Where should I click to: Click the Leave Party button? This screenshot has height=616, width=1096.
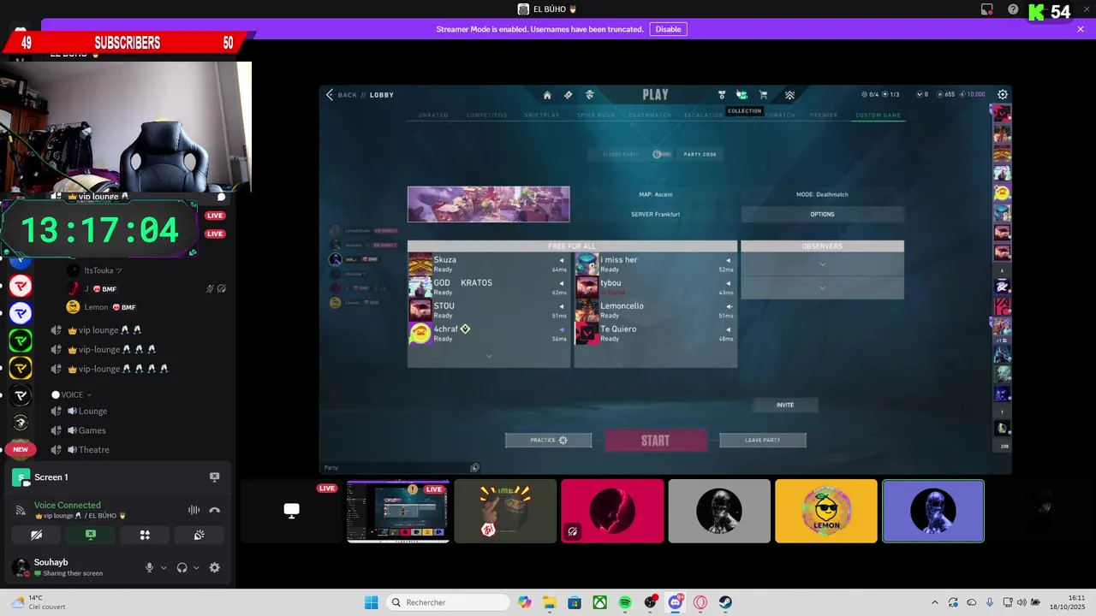click(763, 440)
